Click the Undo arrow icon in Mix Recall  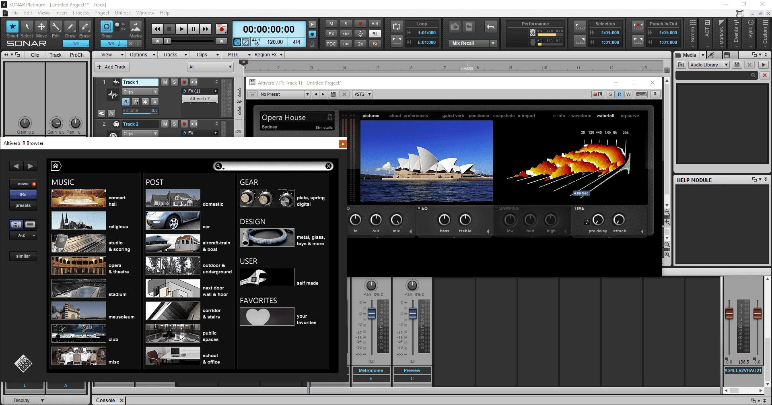[x=490, y=27]
